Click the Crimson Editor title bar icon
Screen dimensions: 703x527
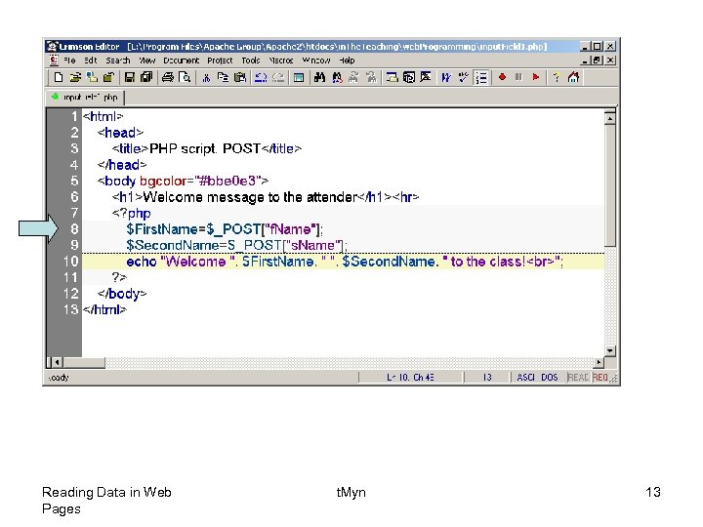click(53, 47)
